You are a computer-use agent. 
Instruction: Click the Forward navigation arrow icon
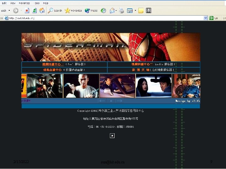pos(16,11)
